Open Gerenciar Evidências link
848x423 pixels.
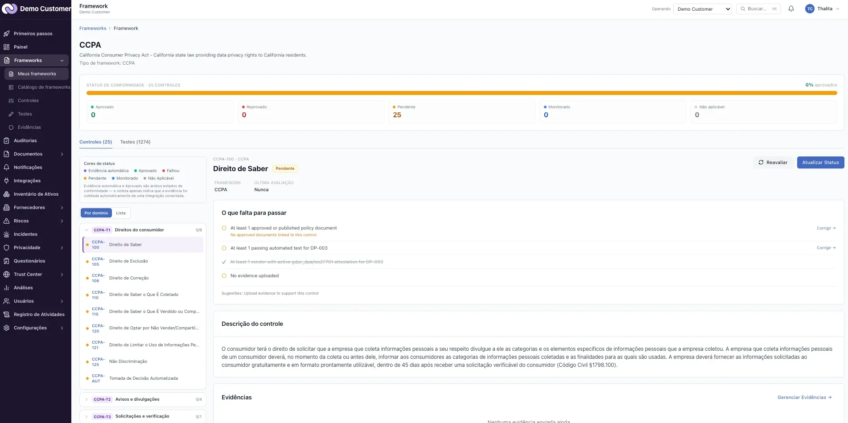804,397
